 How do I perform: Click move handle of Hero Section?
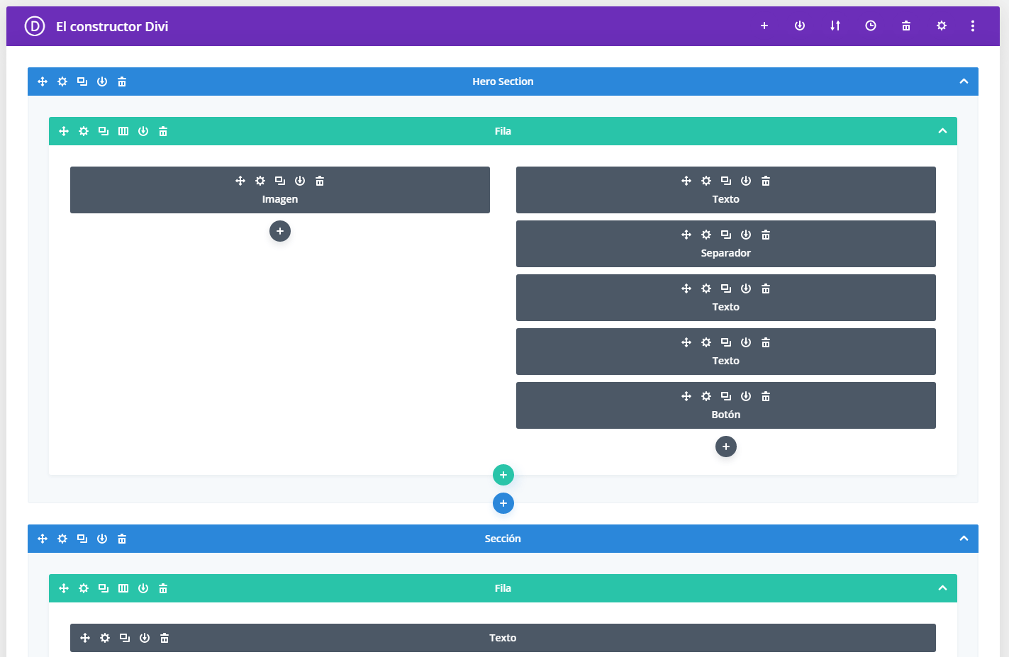43,82
